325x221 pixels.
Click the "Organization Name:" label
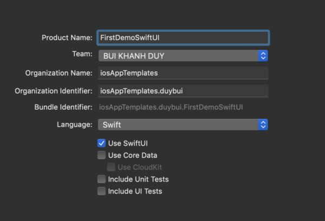click(x=59, y=73)
